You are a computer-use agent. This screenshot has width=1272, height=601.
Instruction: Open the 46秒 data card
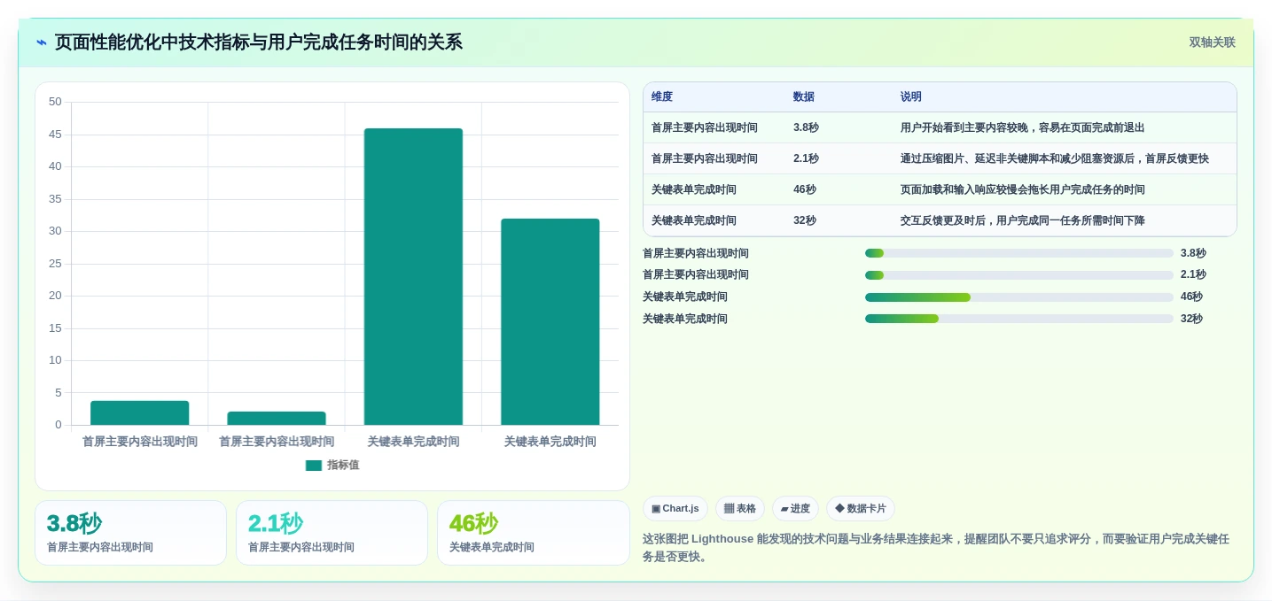[533, 533]
